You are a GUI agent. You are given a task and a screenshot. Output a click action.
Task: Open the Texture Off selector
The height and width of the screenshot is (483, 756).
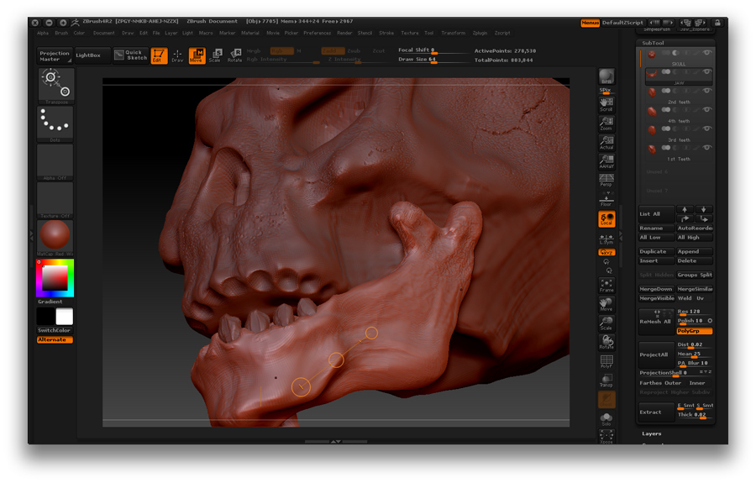(x=55, y=200)
